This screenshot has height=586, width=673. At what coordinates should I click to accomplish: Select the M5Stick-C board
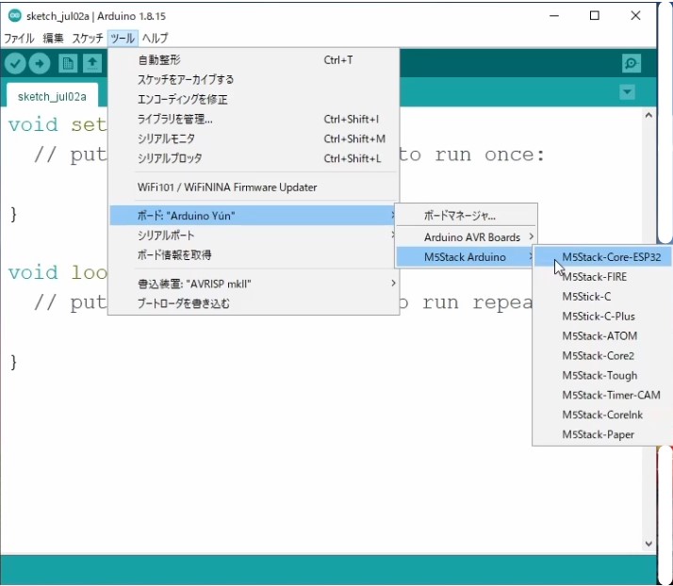point(602,297)
